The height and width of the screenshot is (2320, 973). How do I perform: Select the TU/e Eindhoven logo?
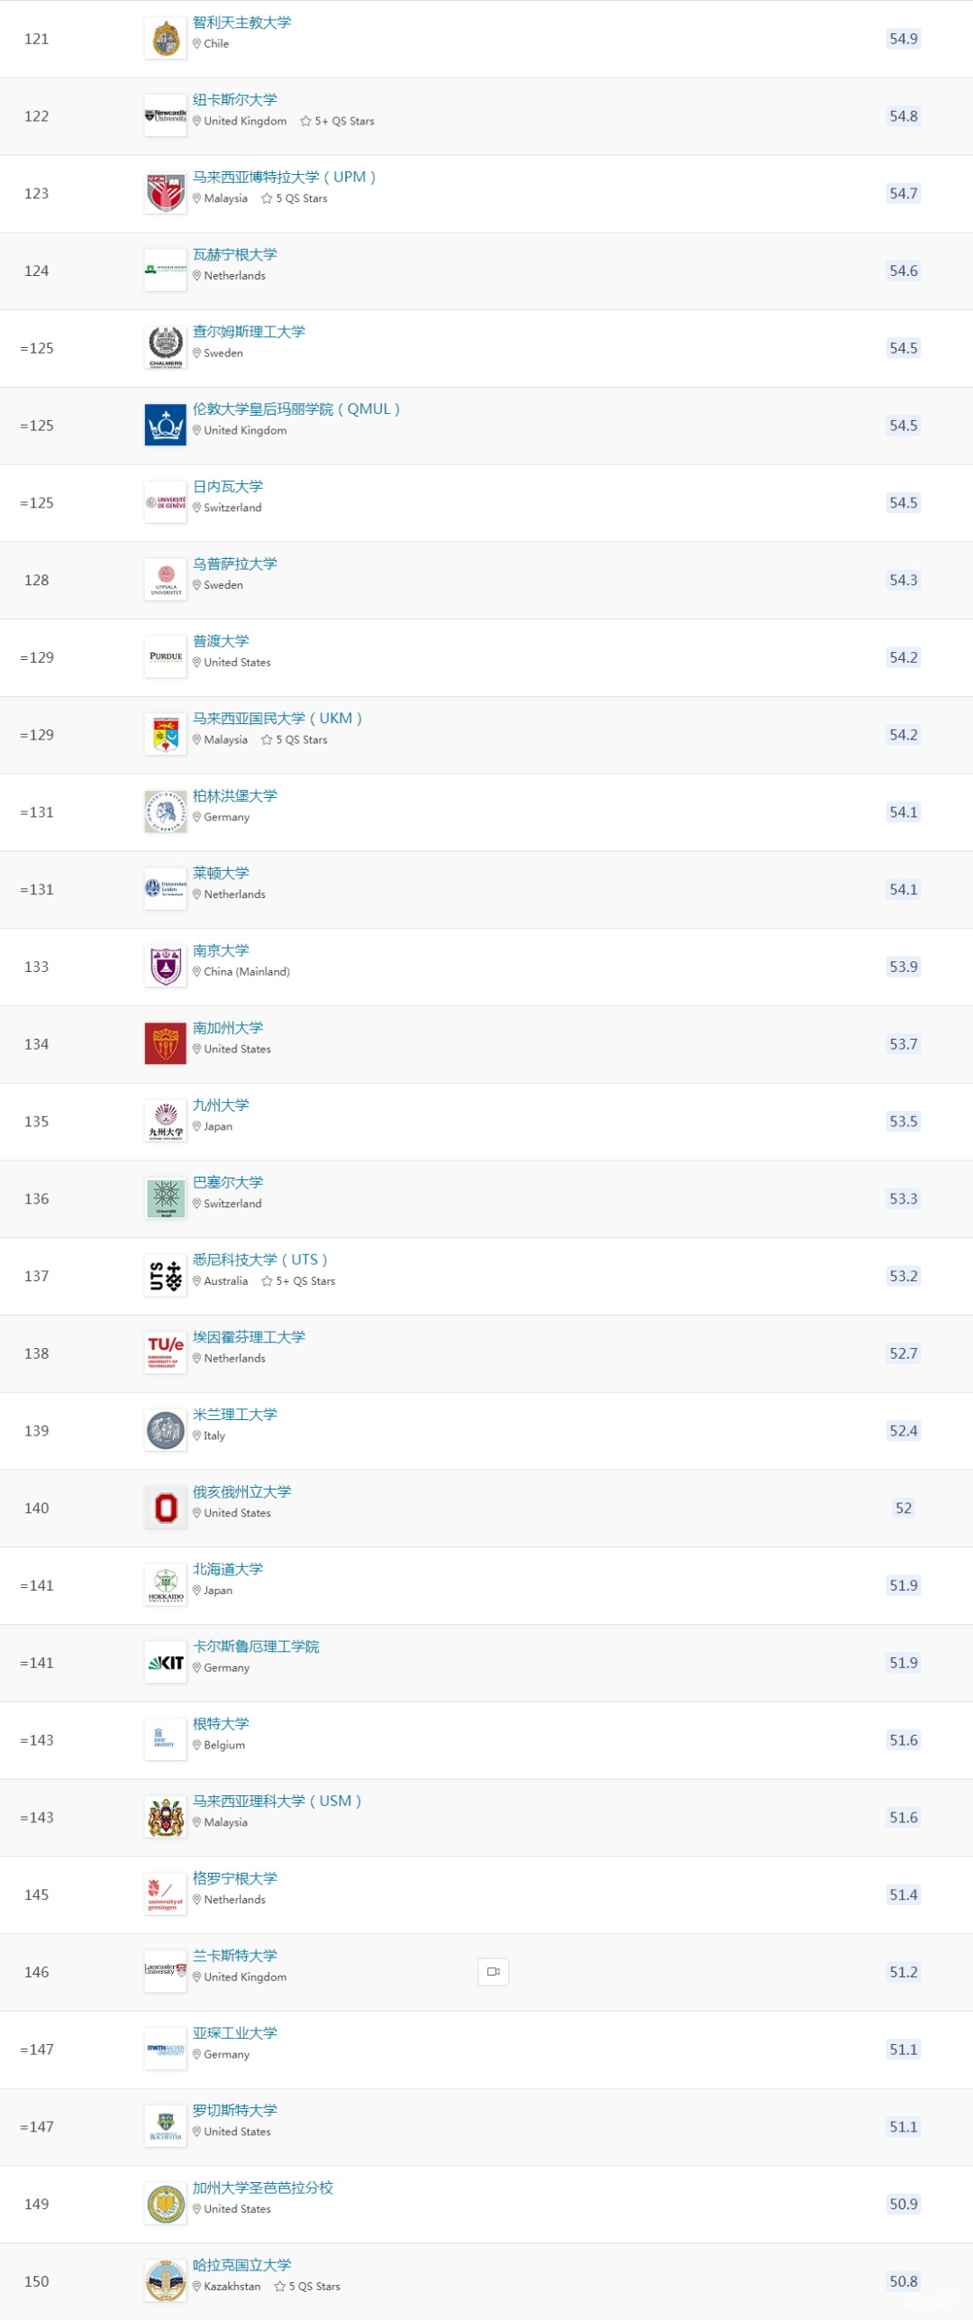click(x=166, y=1353)
